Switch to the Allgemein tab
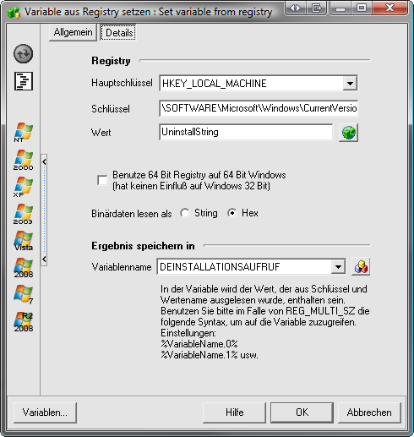 pos(73,32)
